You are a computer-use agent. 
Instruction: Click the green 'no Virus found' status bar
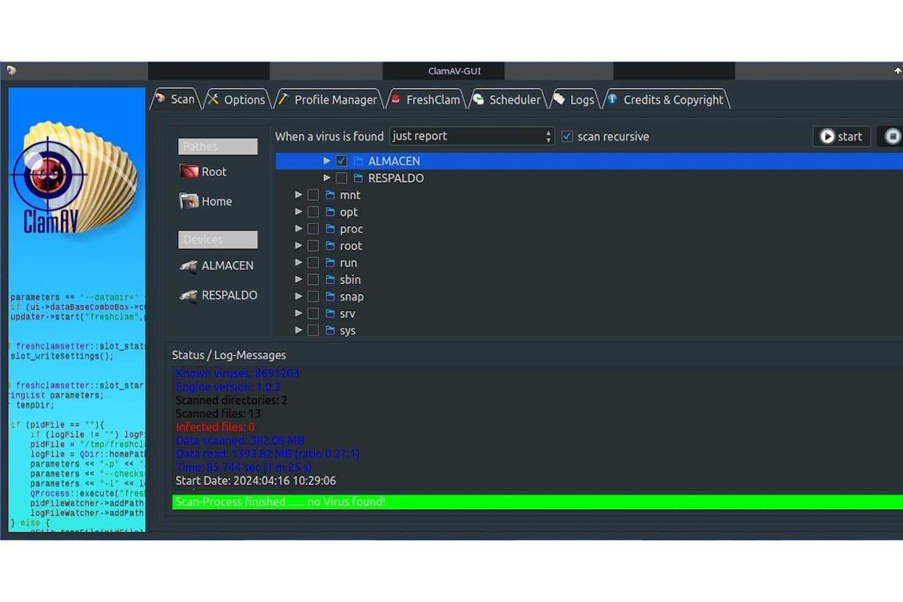(x=537, y=502)
